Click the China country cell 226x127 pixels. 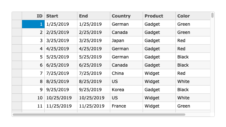(126, 73)
